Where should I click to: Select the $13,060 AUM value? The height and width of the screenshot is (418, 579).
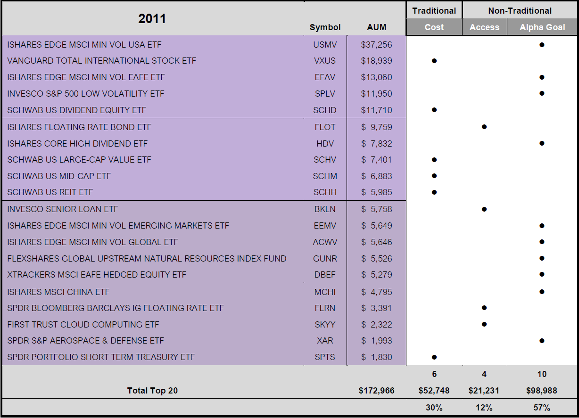[x=376, y=77]
